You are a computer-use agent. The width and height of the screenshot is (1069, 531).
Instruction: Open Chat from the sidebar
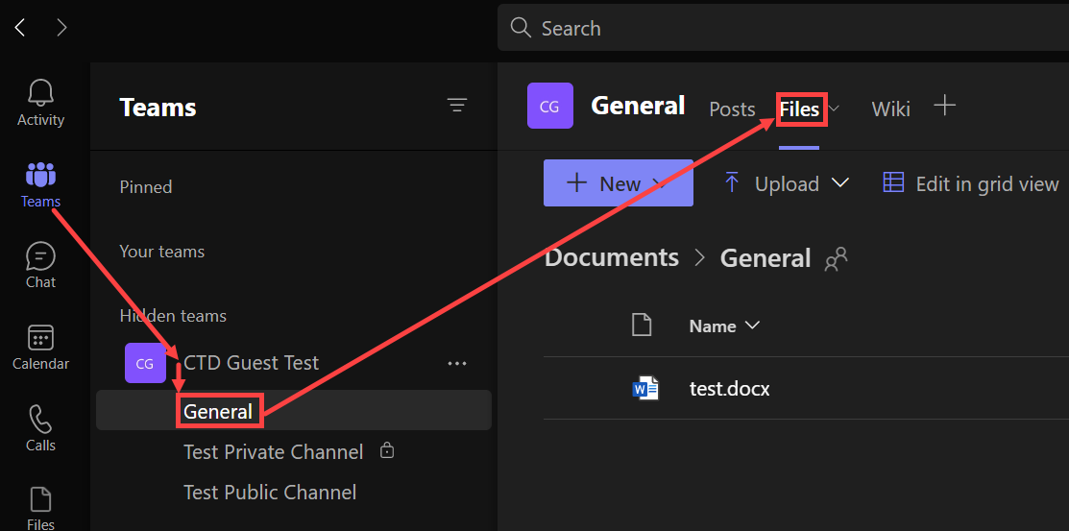(x=41, y=266)
